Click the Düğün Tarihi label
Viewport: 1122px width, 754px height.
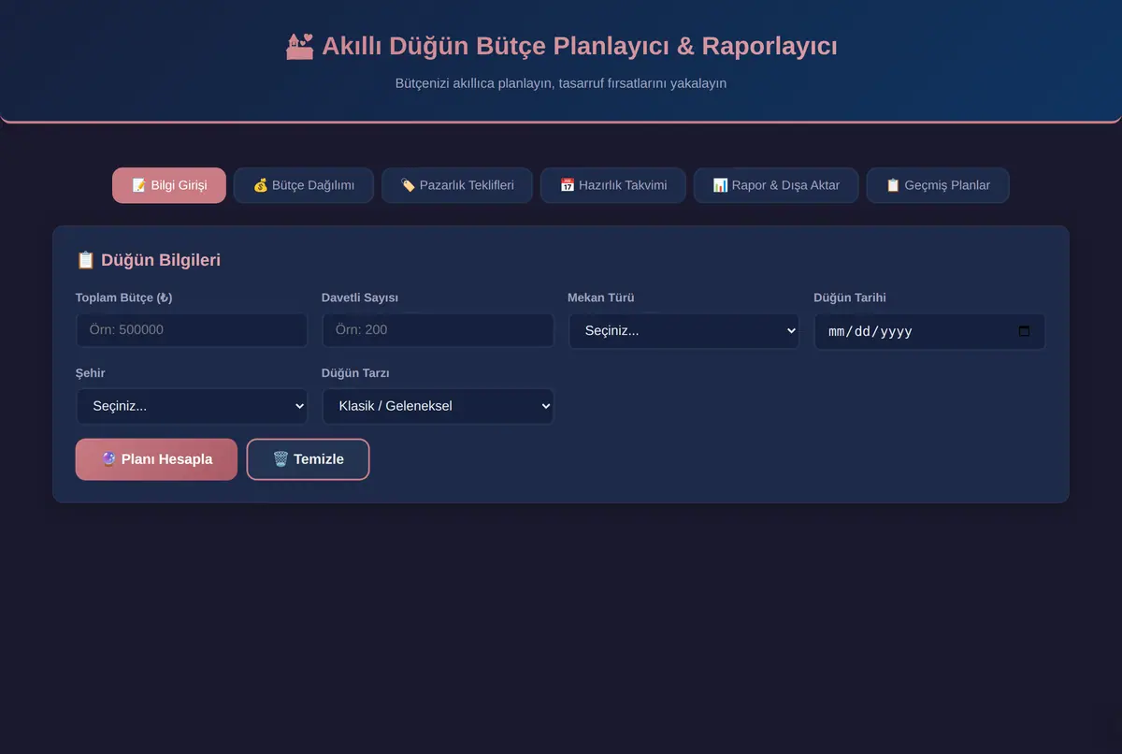[x=850, y=297]
